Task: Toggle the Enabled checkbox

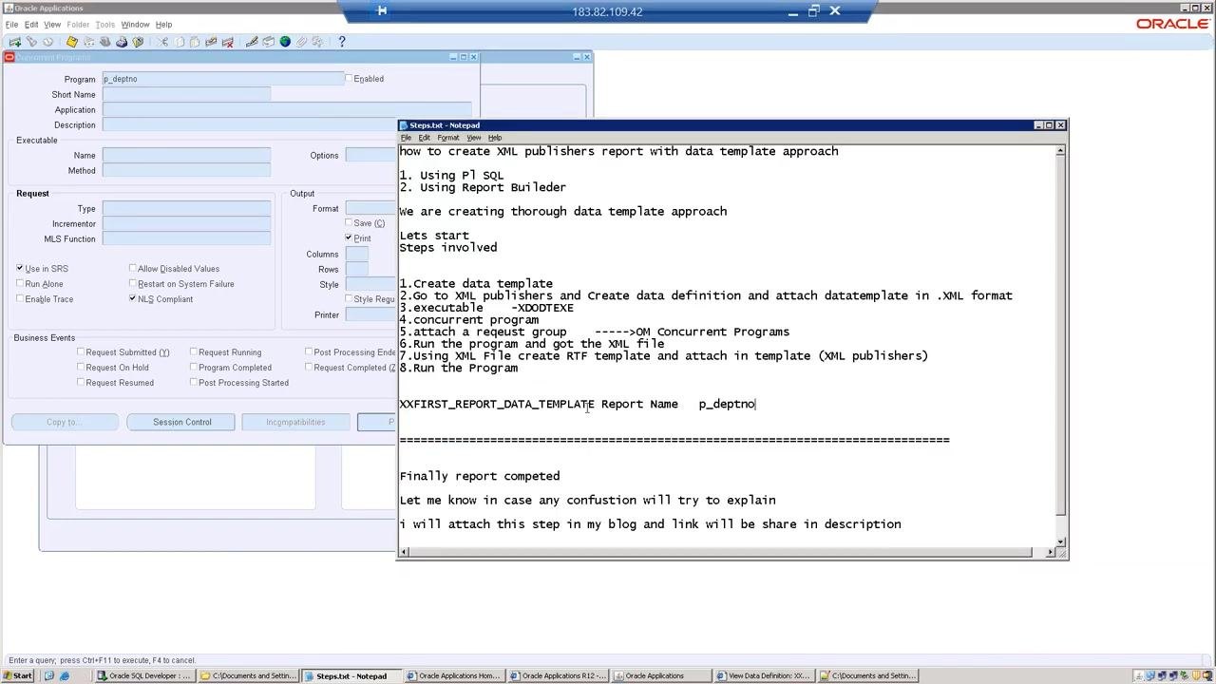Action: coord(349,79)
